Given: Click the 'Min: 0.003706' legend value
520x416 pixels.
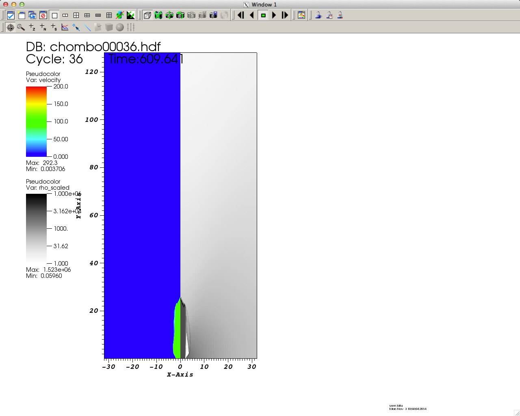Looking at the screenshot, I should click(45, 169).
